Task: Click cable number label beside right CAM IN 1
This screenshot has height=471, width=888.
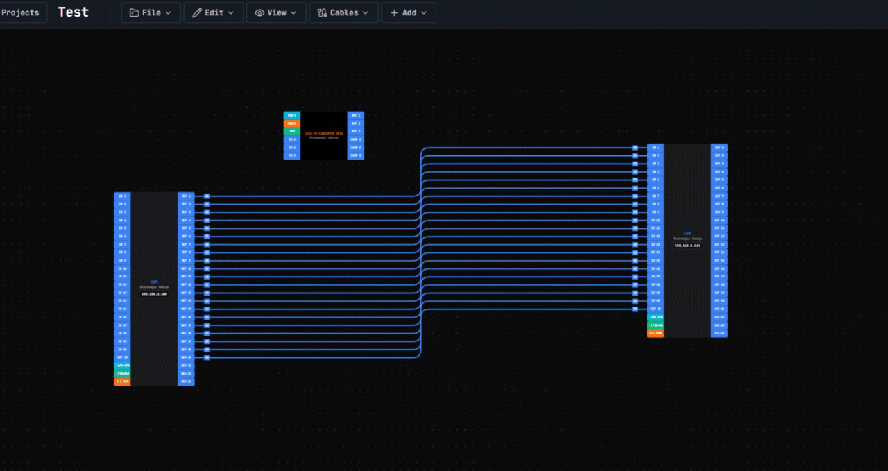Action: click(635, 148)
